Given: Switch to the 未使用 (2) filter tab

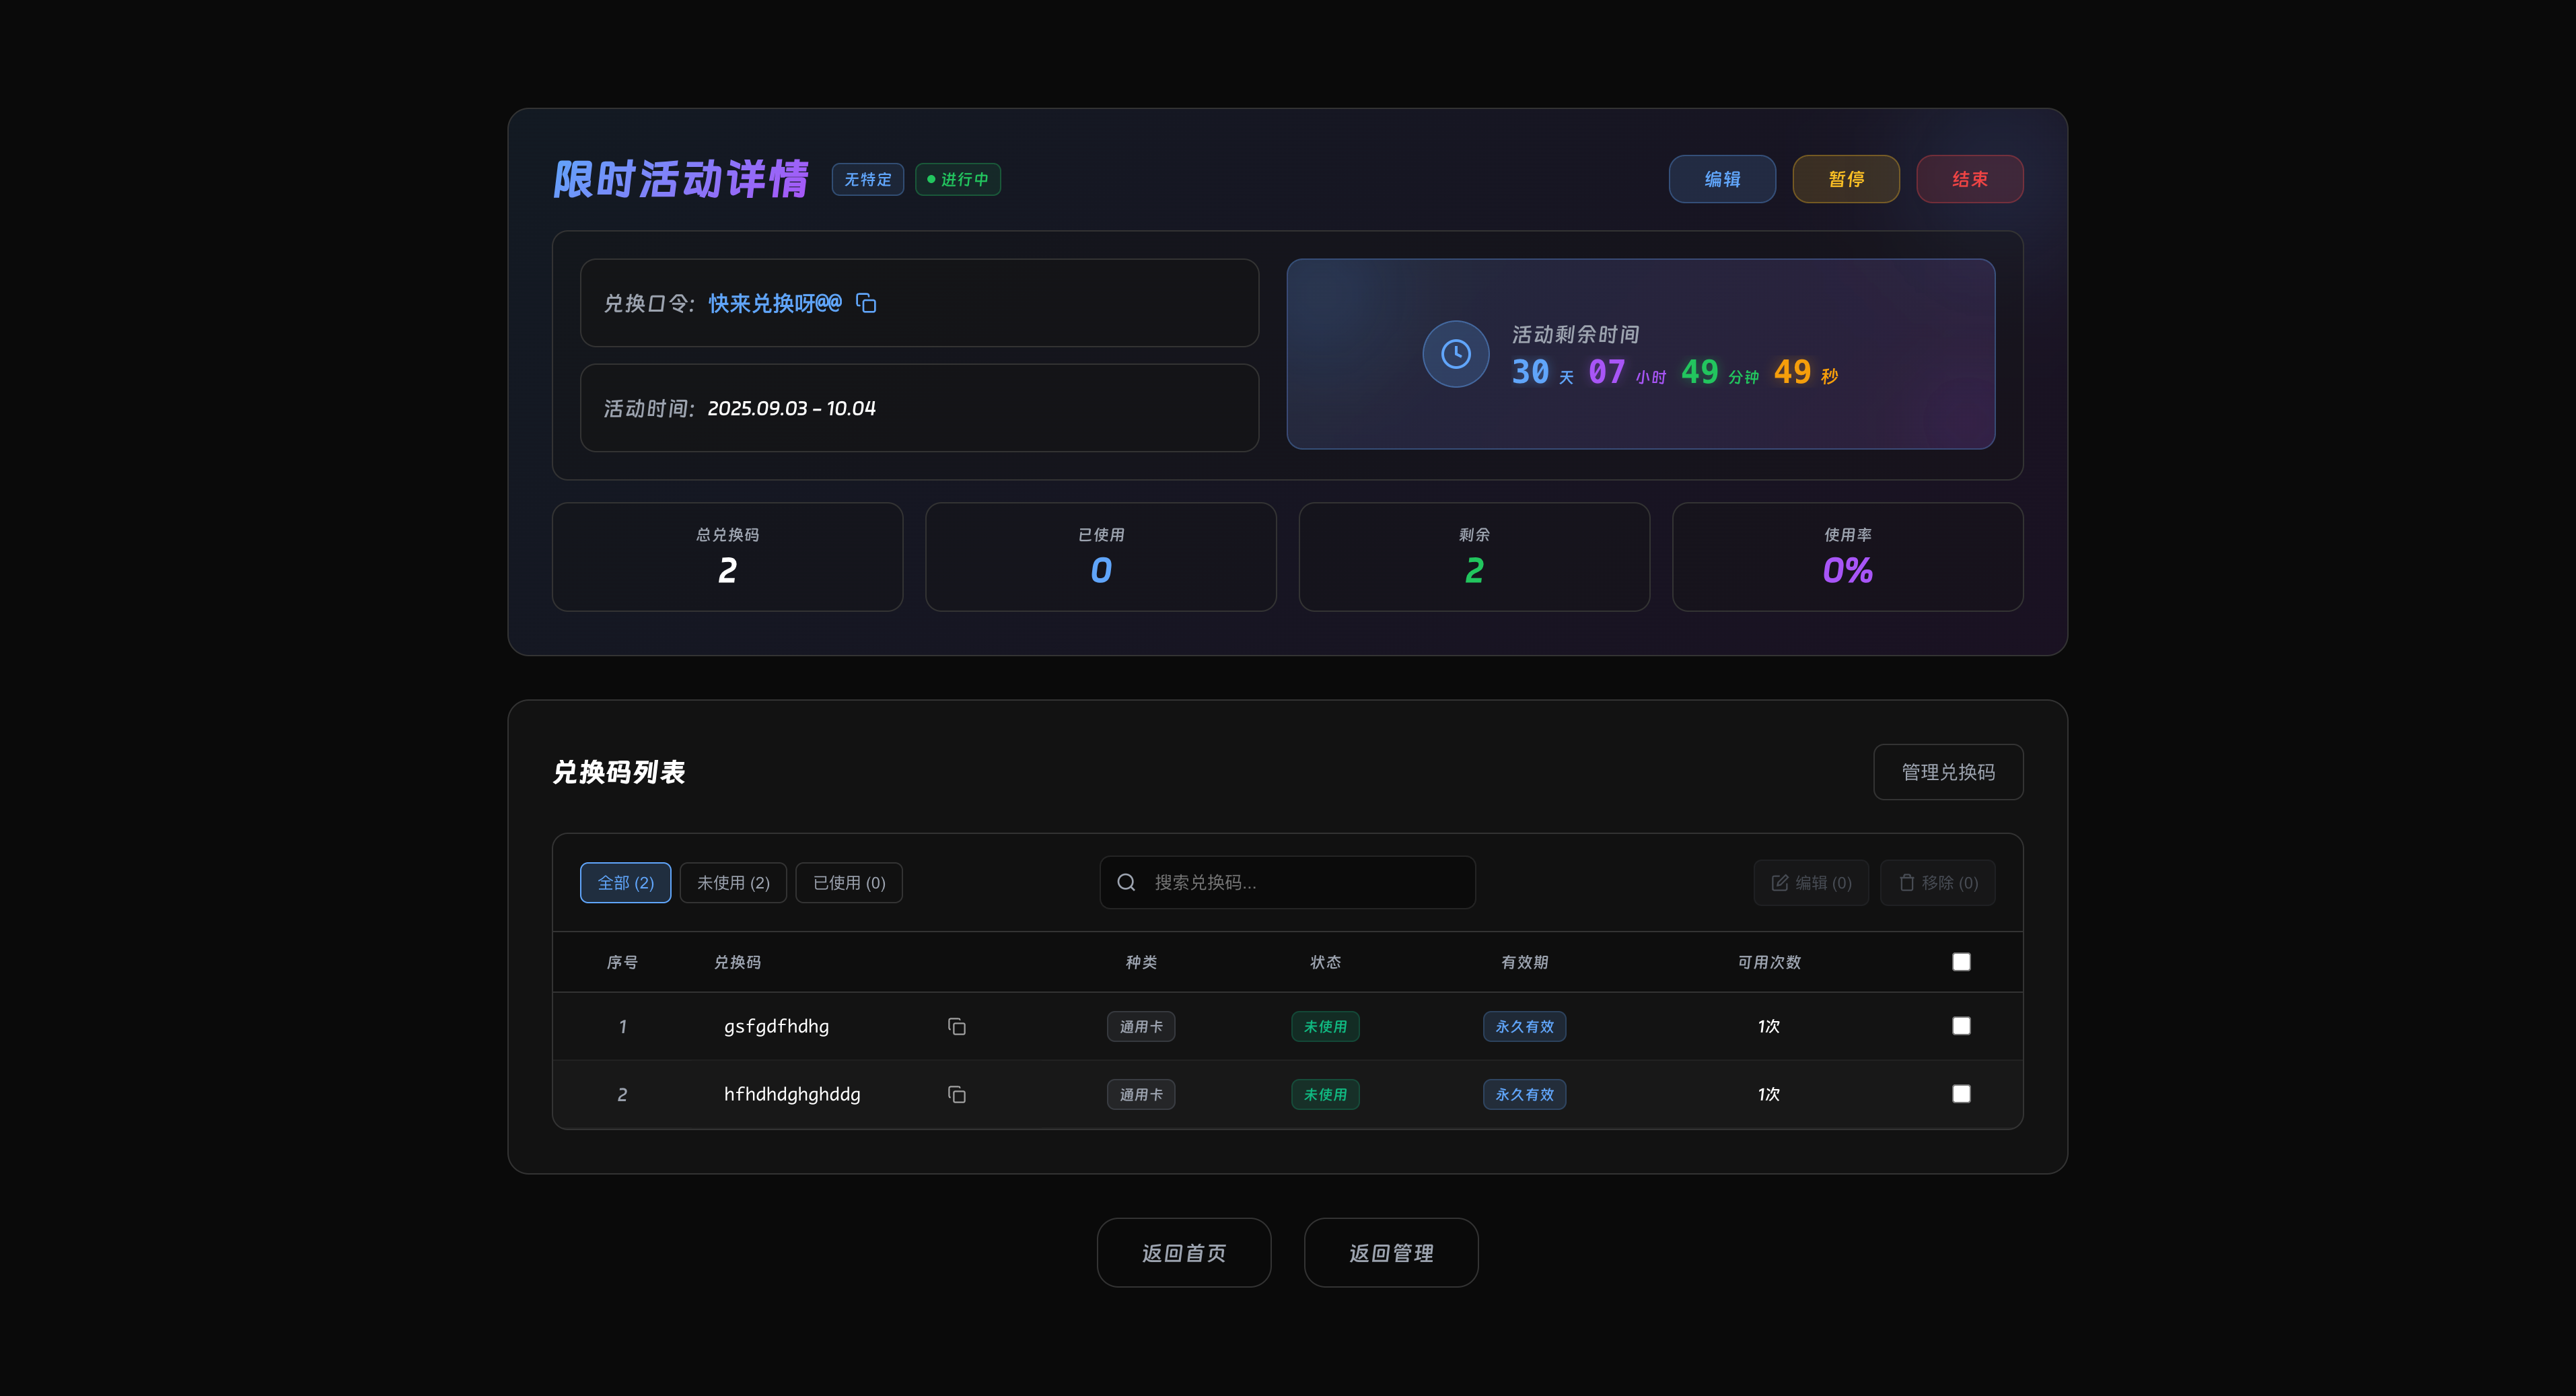Looking at the screenshot, I should (733, 883).
